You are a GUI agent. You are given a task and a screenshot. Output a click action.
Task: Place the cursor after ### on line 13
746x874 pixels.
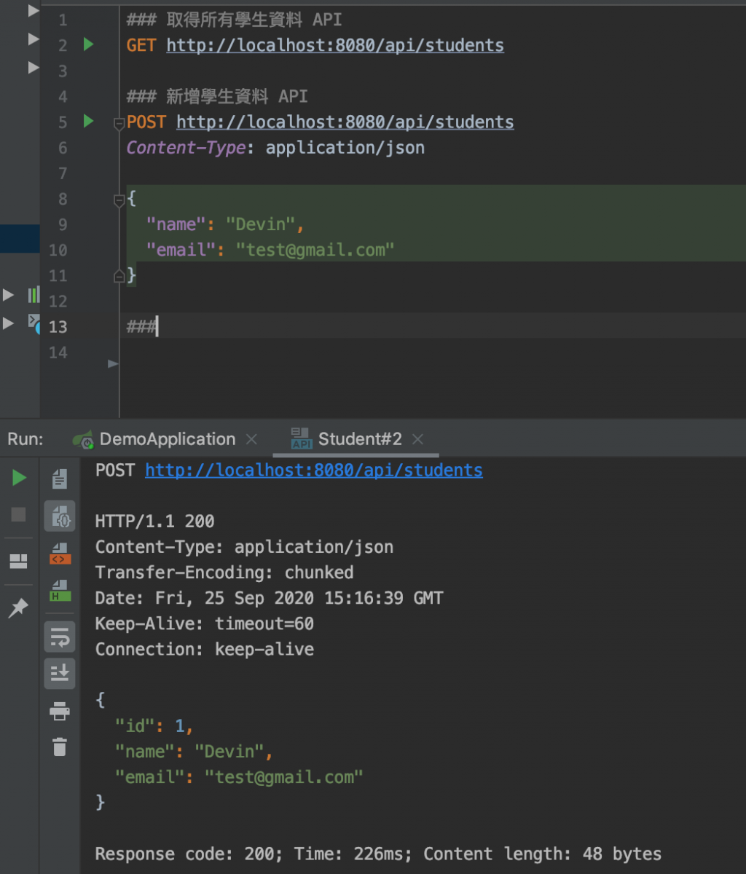pyautogui.click(x=157, y=326)
